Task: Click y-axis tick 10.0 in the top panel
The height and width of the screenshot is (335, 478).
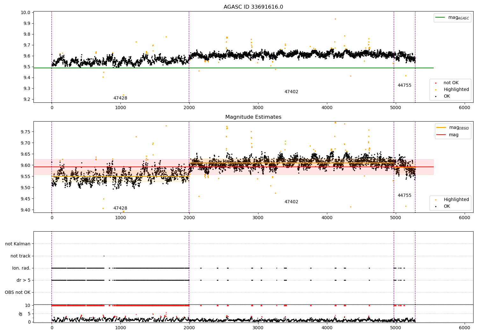Action: tap(25, 13)
